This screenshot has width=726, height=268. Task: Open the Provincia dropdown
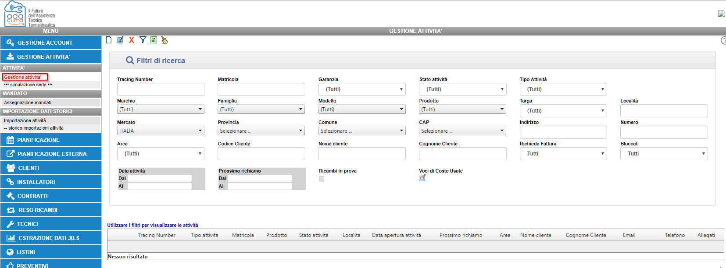pos(261,131)
